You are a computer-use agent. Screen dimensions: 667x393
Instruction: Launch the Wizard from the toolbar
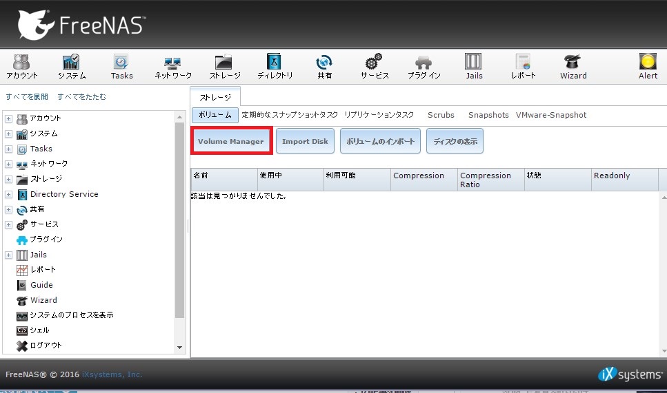point(573,67)
